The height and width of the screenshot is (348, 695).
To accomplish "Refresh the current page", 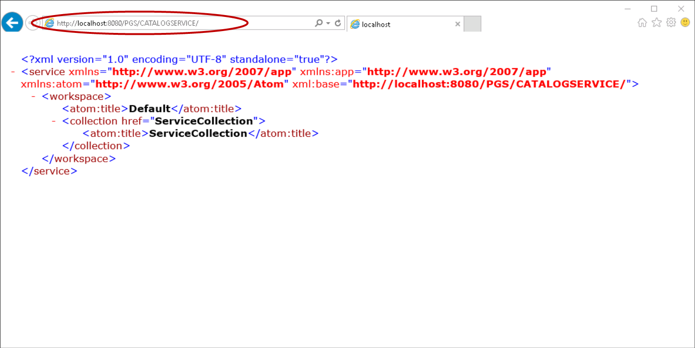I will 338,23.
